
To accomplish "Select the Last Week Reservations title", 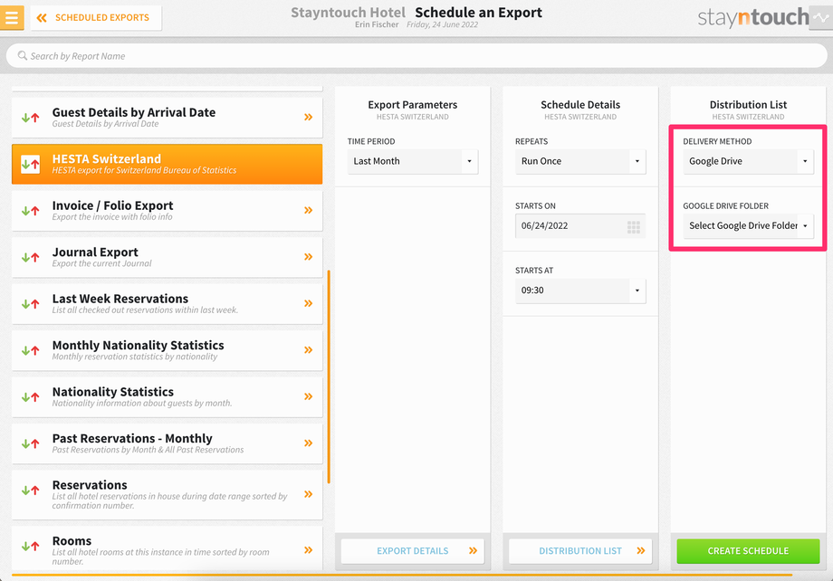I will (120, 299).
